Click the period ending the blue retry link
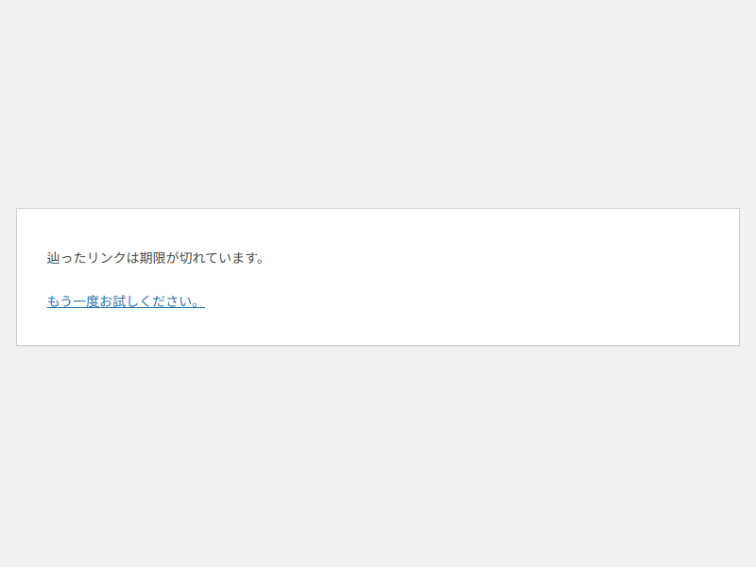756x567 pixels. [x=197, y=303]
